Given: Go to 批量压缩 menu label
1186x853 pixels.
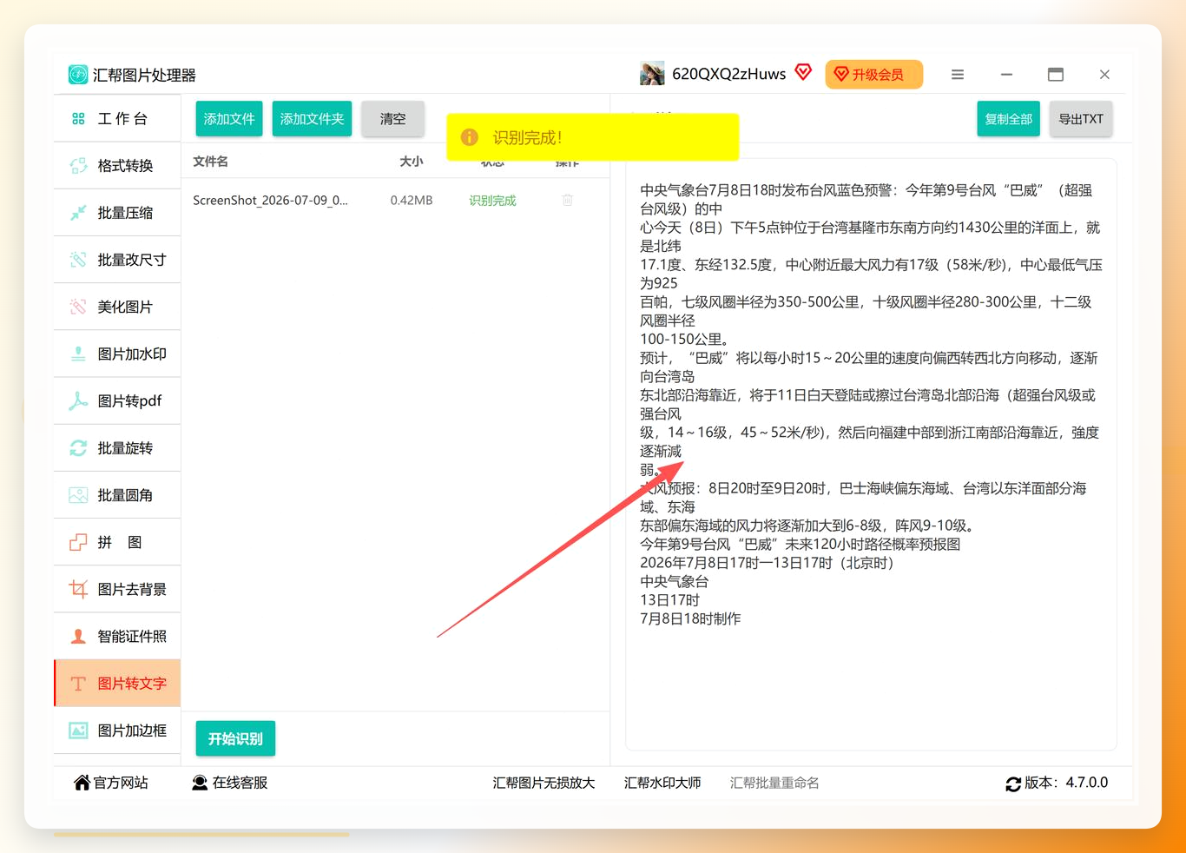Looking at the screenshot, I should coord(125,213).
